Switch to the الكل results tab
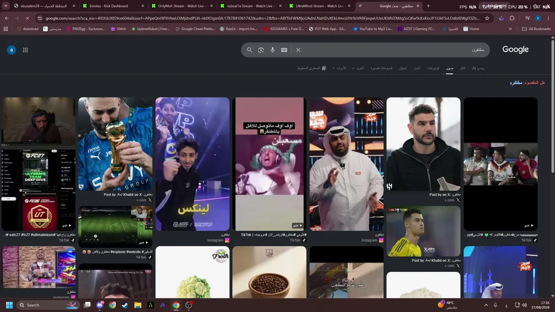The height and width of the screenshot is (312, 555). (x=463, y=68)
